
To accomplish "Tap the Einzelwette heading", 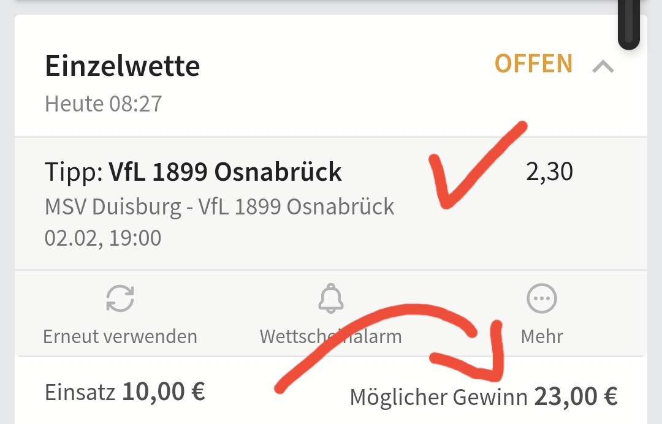I will pyautogui.click(x=123, y=66).
